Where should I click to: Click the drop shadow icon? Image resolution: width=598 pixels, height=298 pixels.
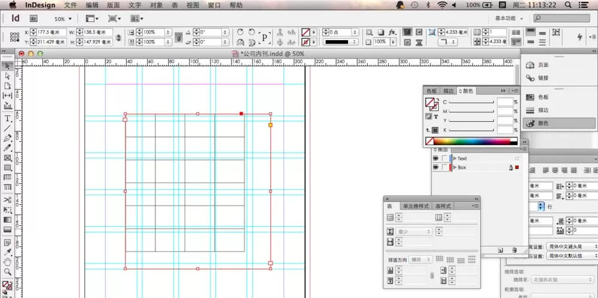pyautogui.click(x=380, y=32)
